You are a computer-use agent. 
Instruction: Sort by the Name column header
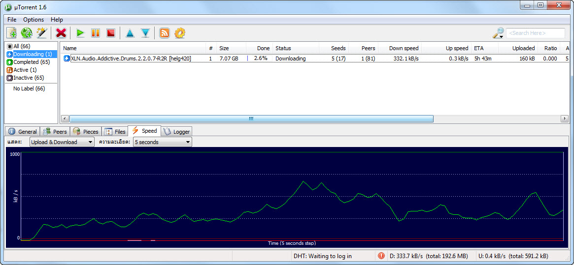pos(133,48)
